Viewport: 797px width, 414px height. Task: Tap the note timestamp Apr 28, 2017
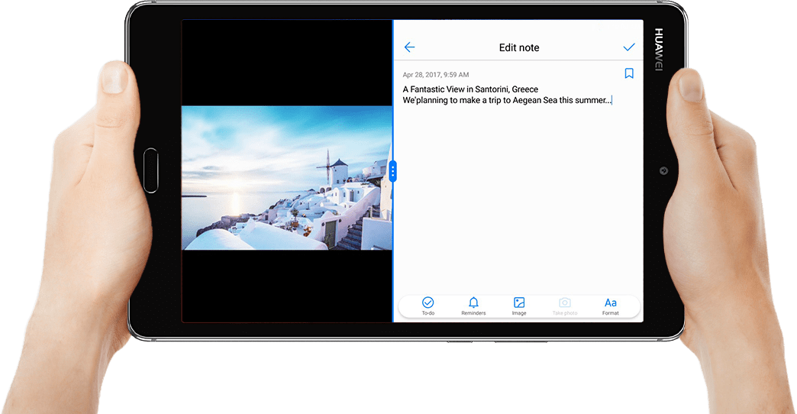pyautogui.click(x=436, y=75)
